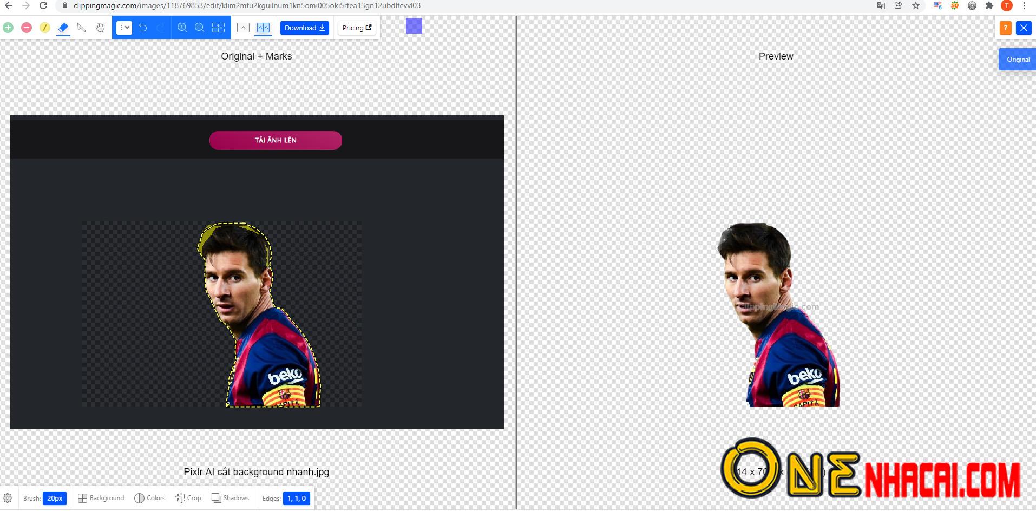Screen dimensions: 1036x511
Task: Activate the Eraser tool
Action: [63, 28]
